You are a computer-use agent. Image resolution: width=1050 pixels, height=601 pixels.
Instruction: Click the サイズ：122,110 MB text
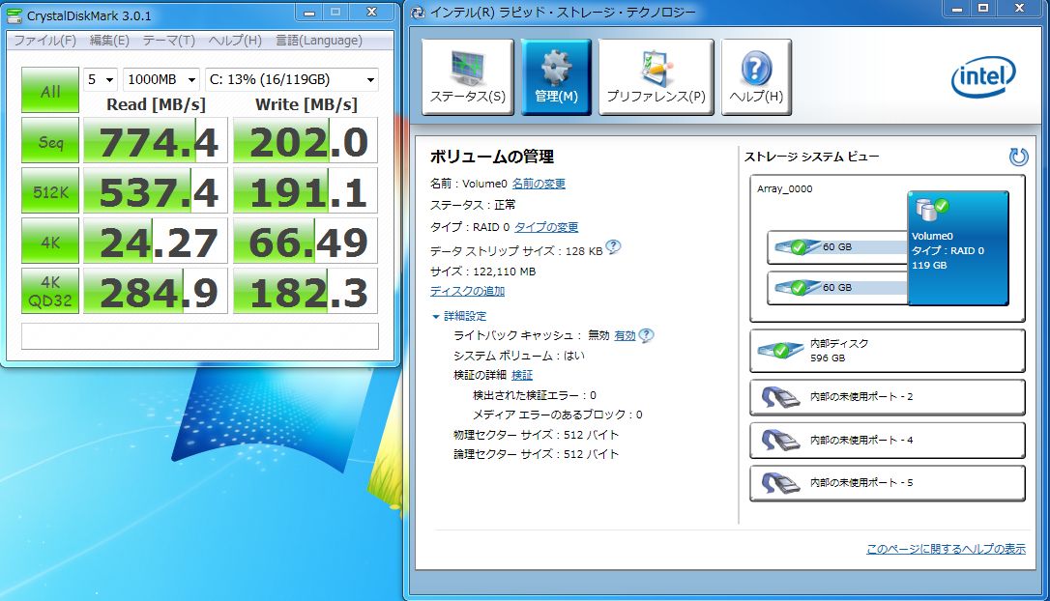point(482,272)
